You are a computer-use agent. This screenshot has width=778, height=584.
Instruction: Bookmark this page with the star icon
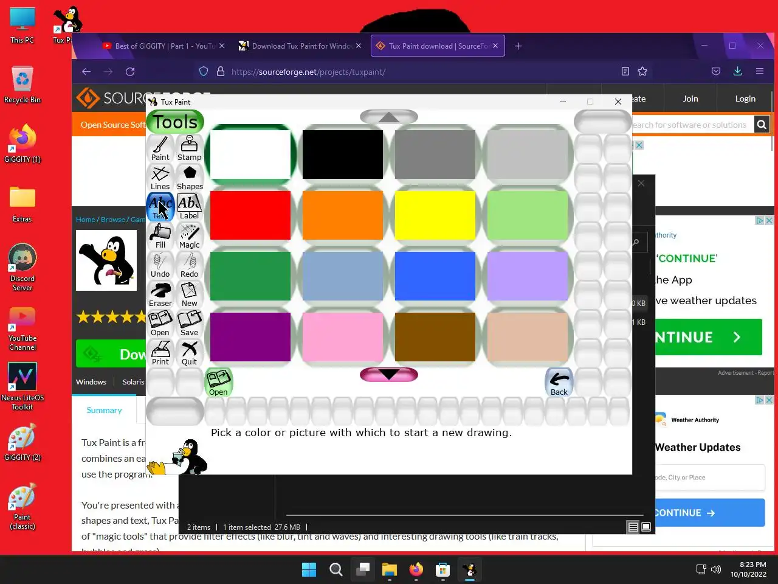coord(642,72)
